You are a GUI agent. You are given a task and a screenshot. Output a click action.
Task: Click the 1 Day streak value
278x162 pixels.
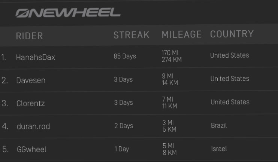coord(122,149)
